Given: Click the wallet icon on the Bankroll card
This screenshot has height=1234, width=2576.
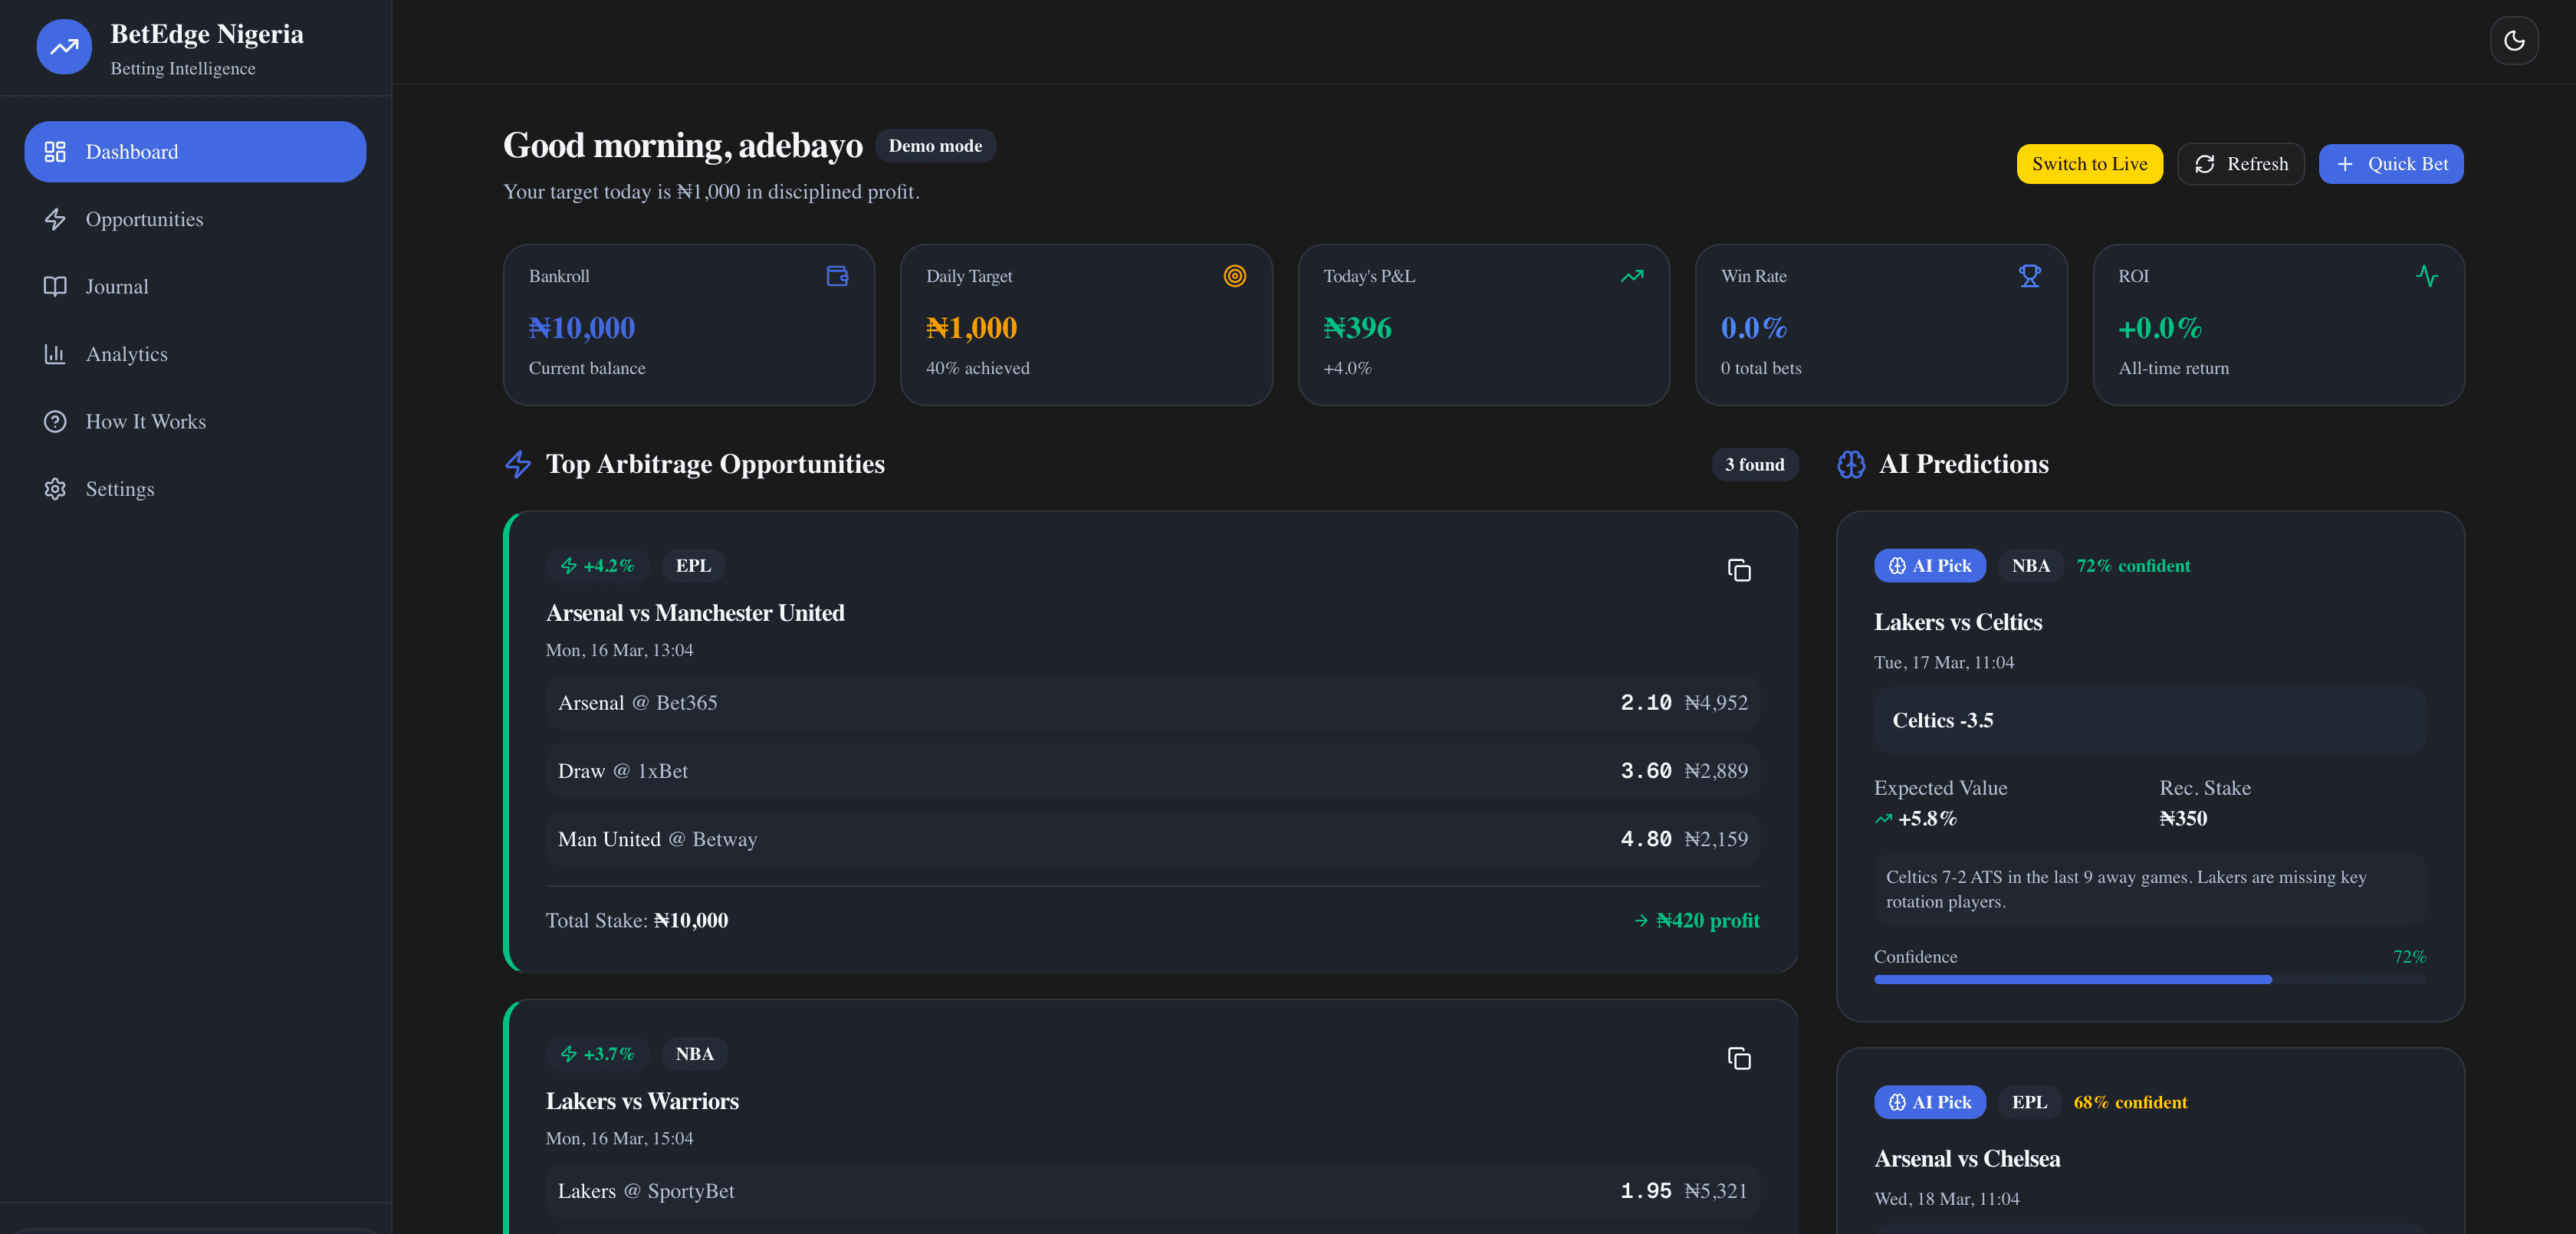Looking at the screenshot, I should pos(837,276).
